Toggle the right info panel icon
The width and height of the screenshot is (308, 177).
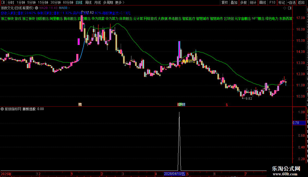290,8
